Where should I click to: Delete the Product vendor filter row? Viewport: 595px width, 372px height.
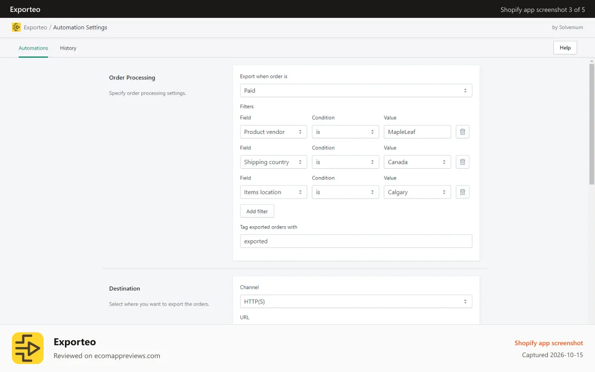point(463,132)
